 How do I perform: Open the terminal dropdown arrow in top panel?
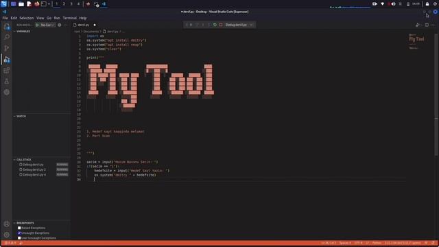(x=49, y=4)
